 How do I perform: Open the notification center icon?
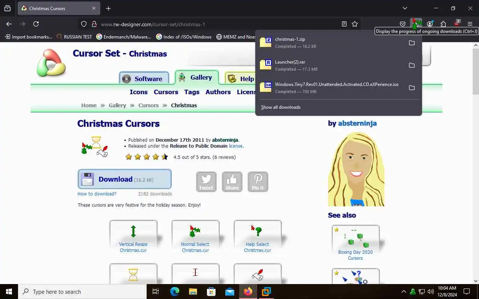tap(467, 292)
